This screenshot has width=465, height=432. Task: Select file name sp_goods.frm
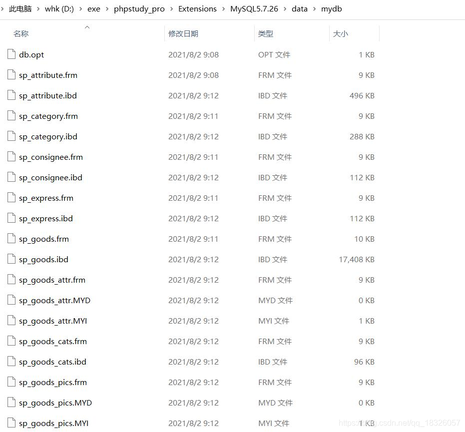click(x=44, y=239)
